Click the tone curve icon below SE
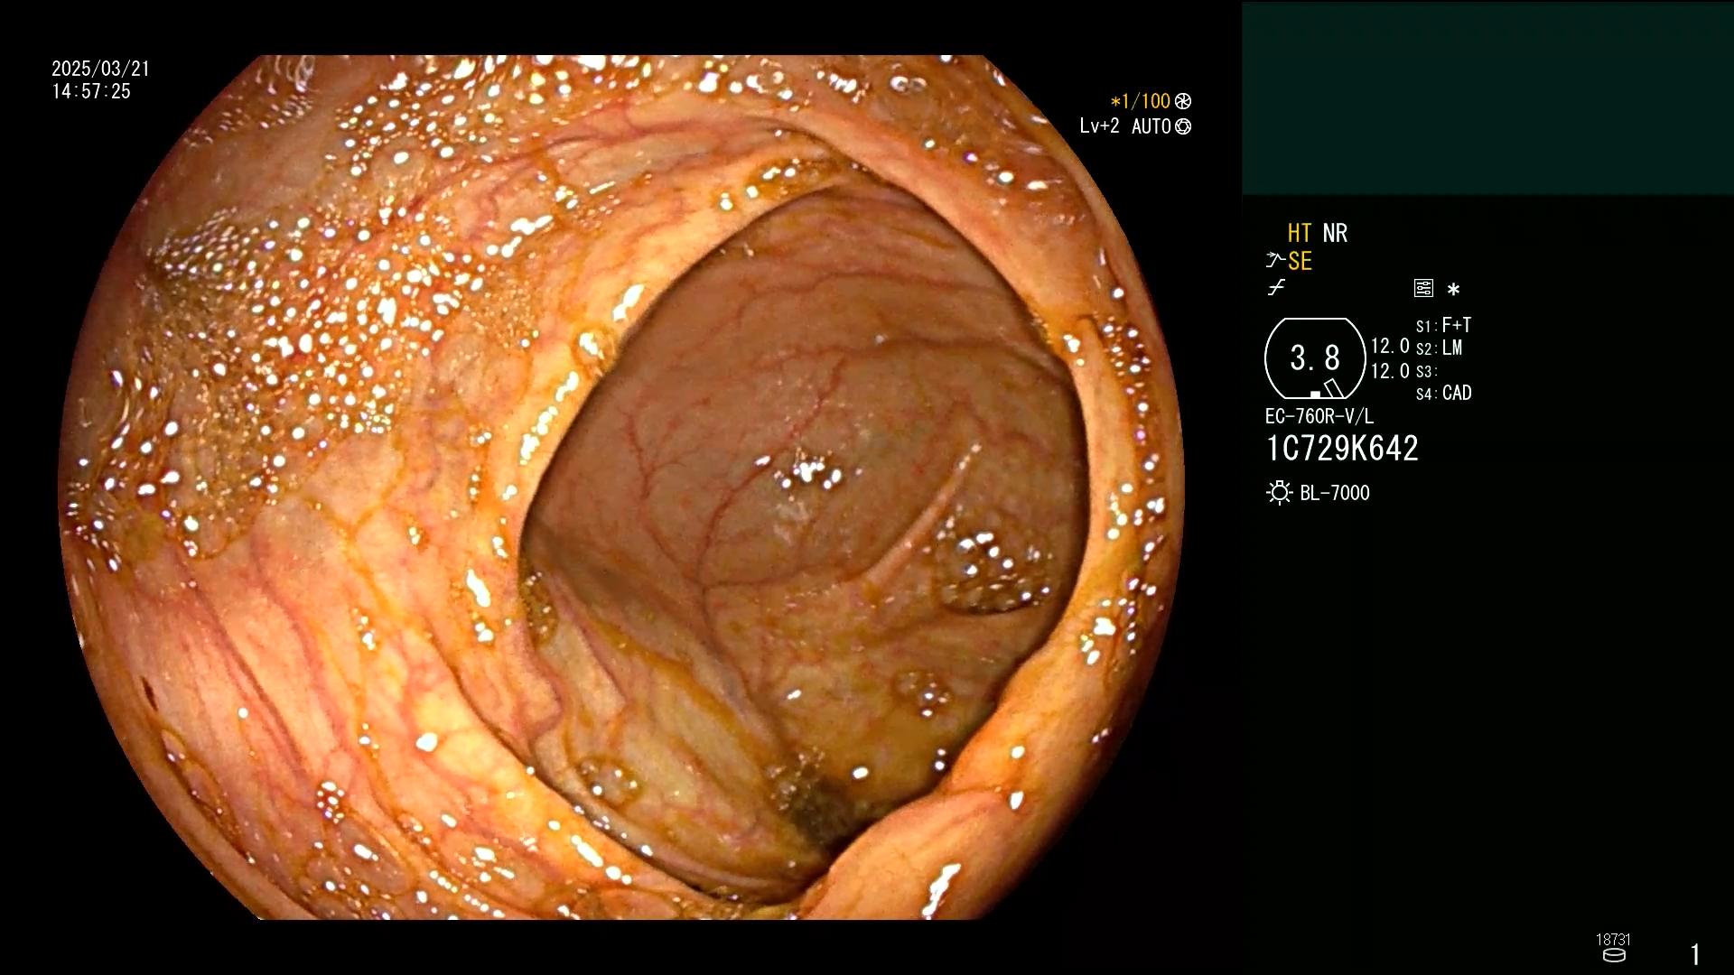 click(1276, 288)
